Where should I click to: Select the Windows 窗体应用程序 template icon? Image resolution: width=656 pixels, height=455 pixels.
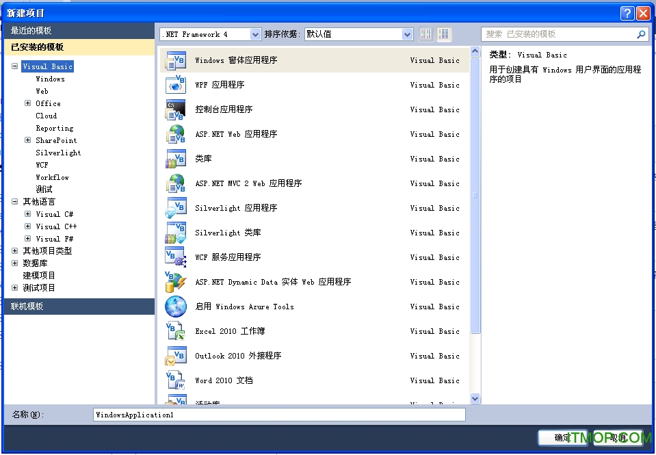click(176, 60)
